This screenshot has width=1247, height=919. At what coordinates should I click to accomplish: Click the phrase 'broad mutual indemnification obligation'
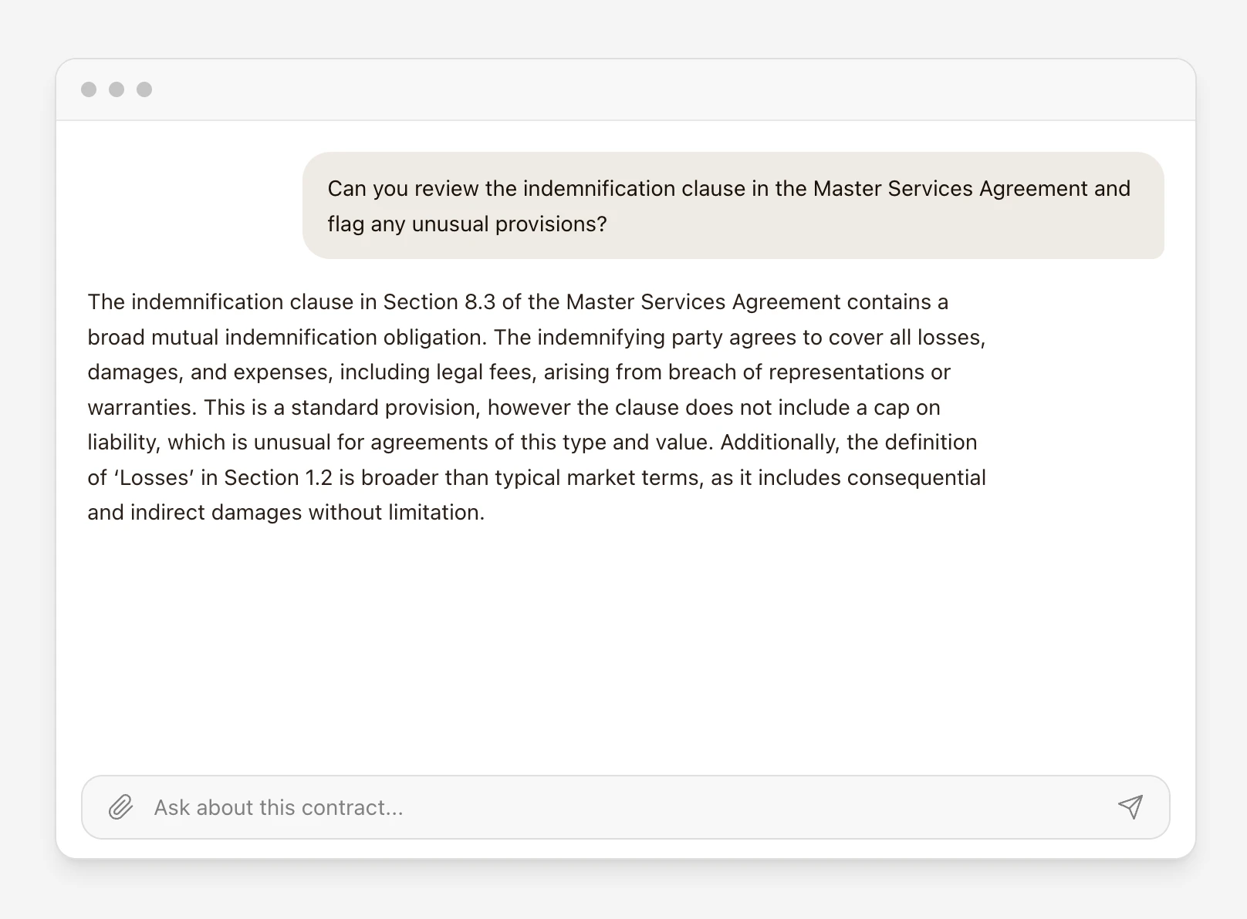click(285, 338)
